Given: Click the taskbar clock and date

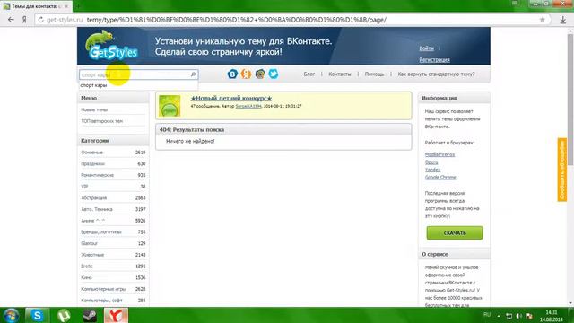Looking at the screenshot, I should pos(552,316).
